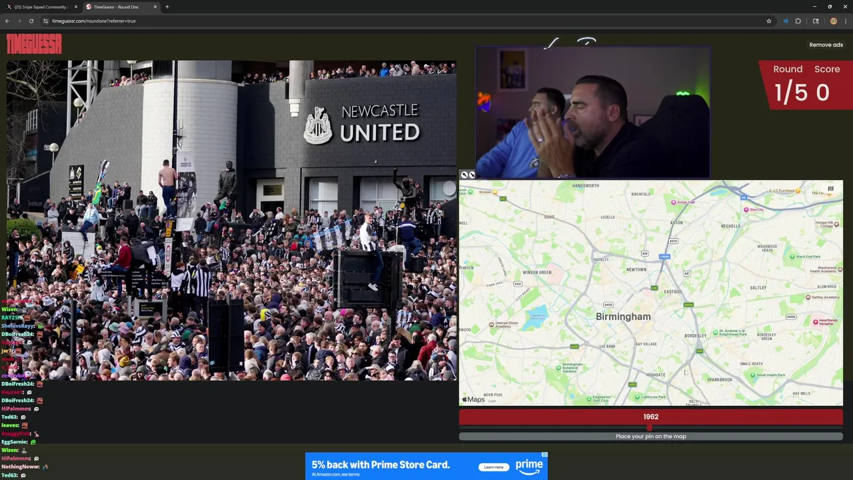Switch to the Snipe Squad Community tab
Screen dimensions: 853x480
[x=40, y=7]
